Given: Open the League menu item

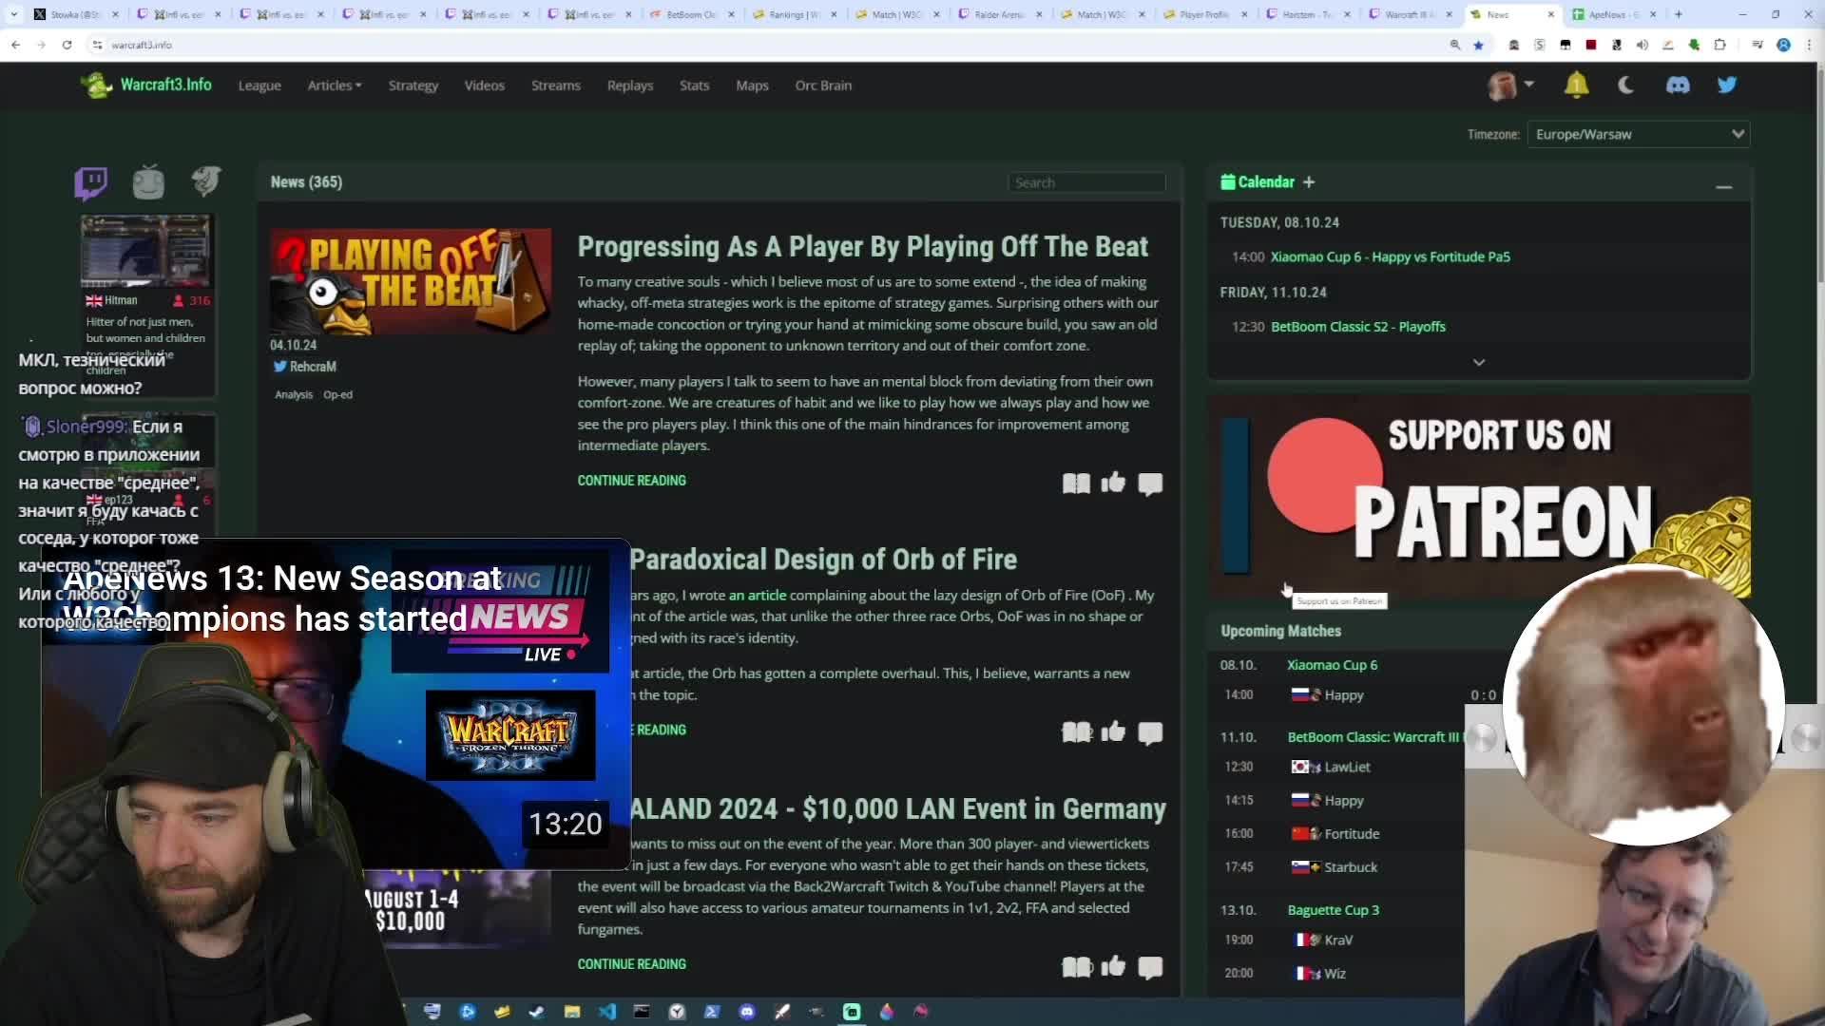Looking at the screenshot, I should (259, 85).
